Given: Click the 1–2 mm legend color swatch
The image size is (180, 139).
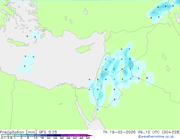Looking at the screenshot, I should (18, 135).
